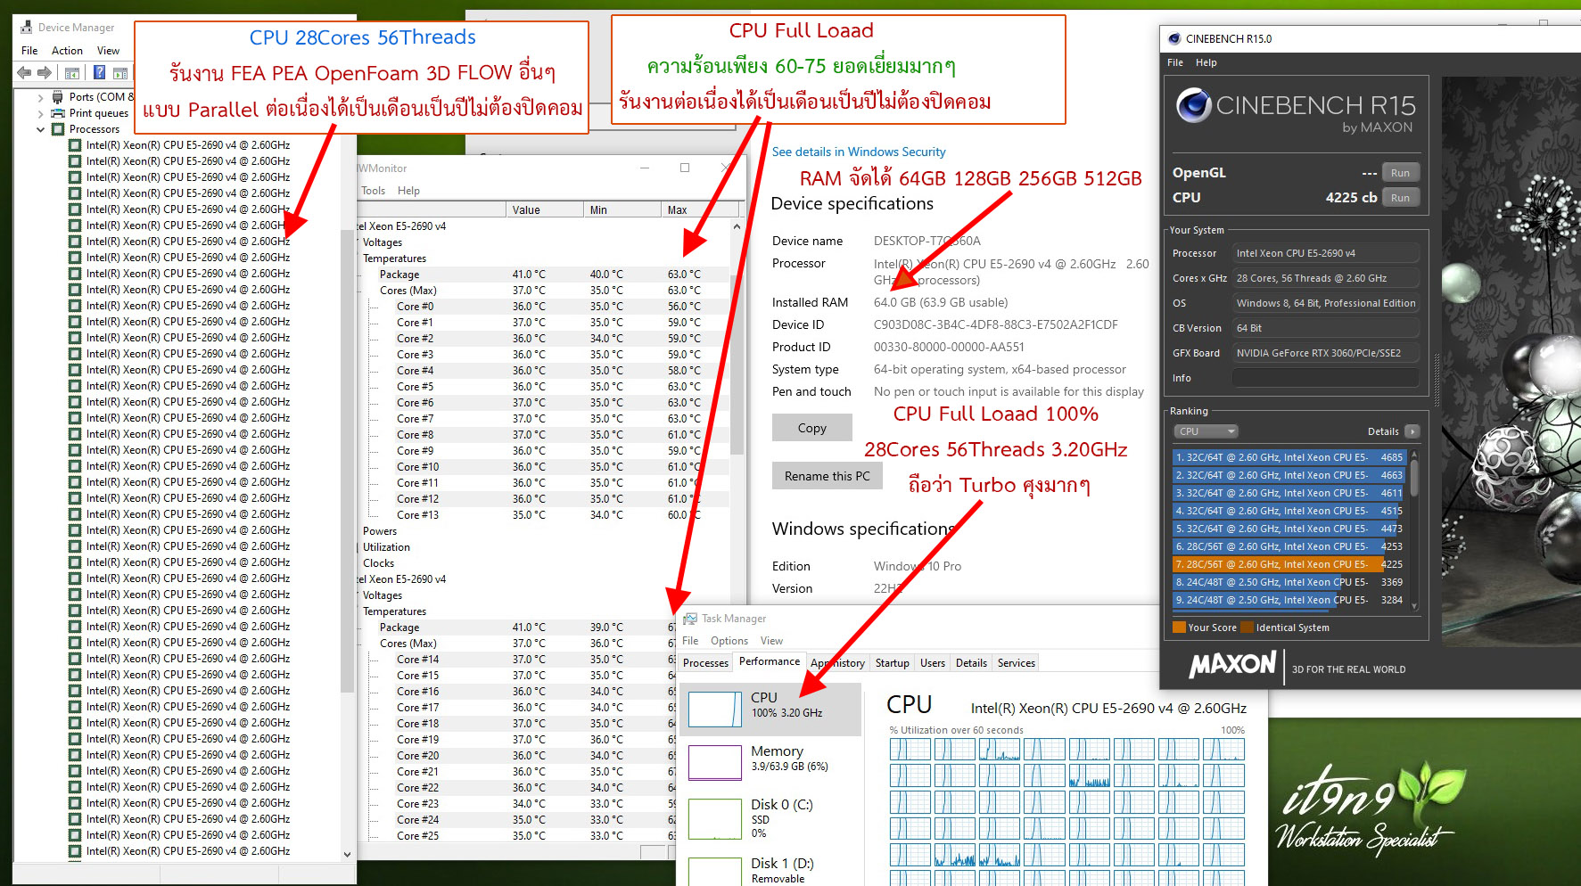Click the Forward arrow in Device Manager toolbar

[44, 73]
